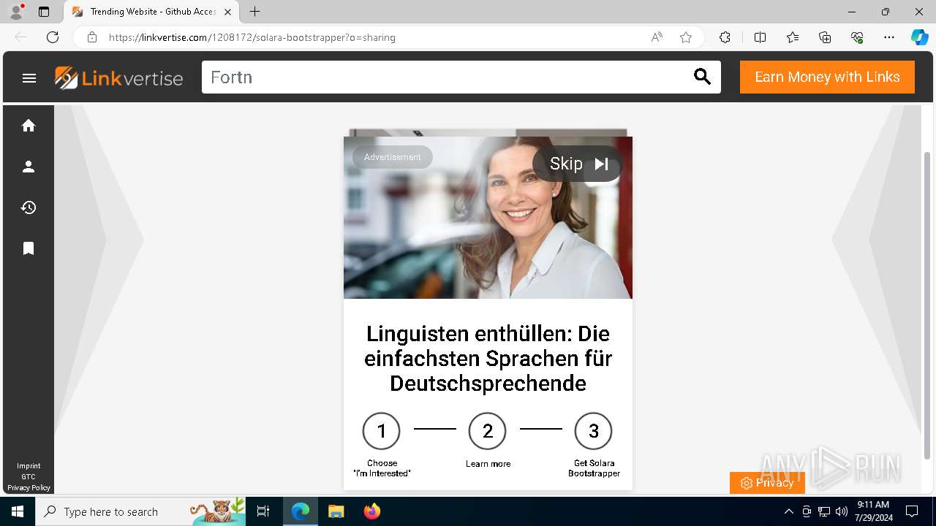Viewport: 936px width, 526px height.
Task: Click the Choose "I'm Interested" label
Action: click(x=382, y=468)
